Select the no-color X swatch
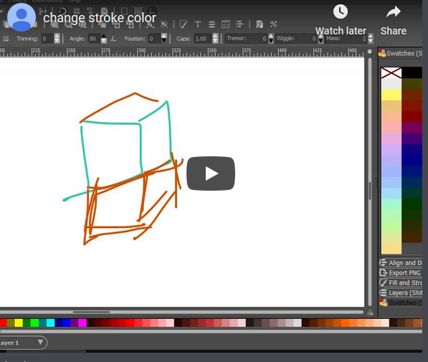This screenshot has width=428, height=362. (391, 72)
